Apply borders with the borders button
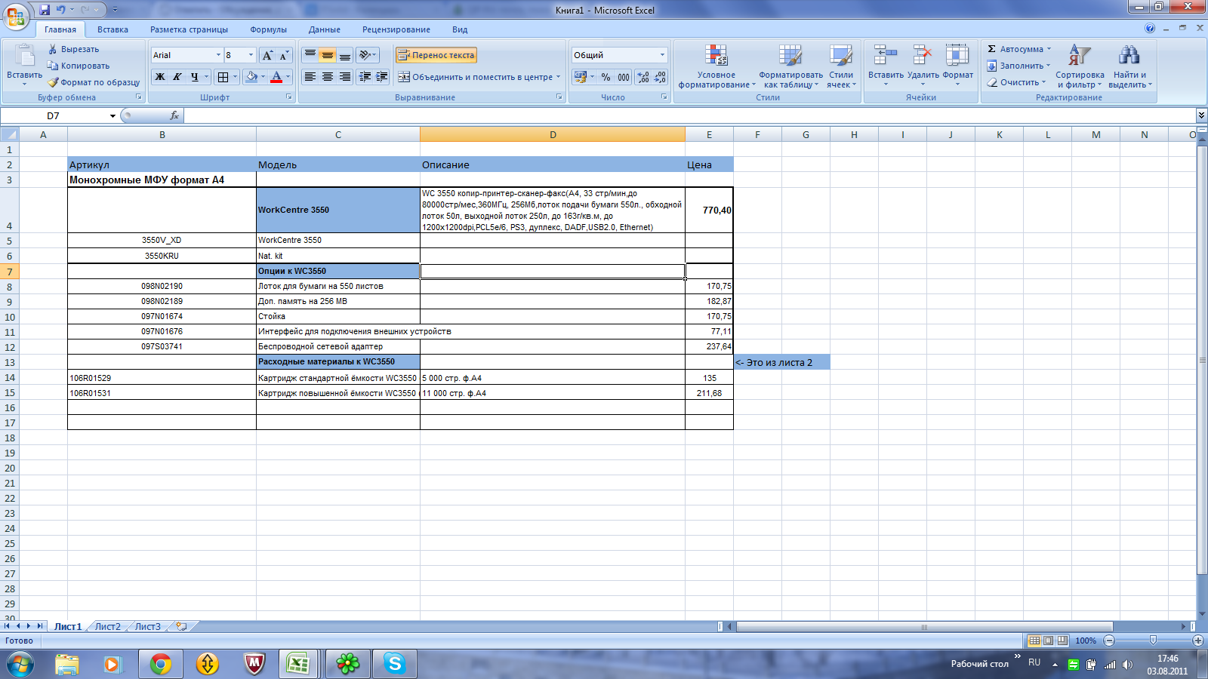 223,77
